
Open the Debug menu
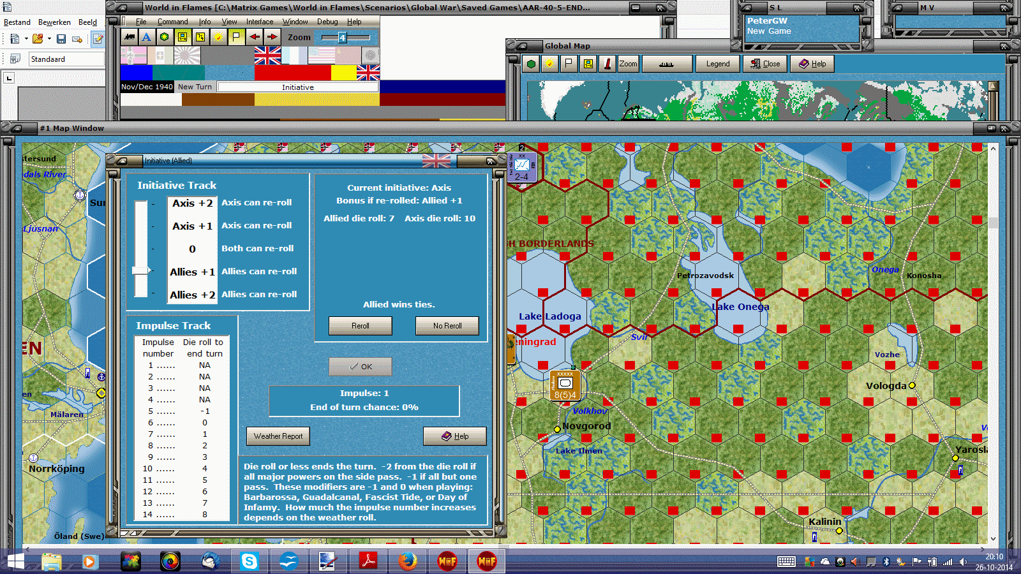[x=327, y=22]
